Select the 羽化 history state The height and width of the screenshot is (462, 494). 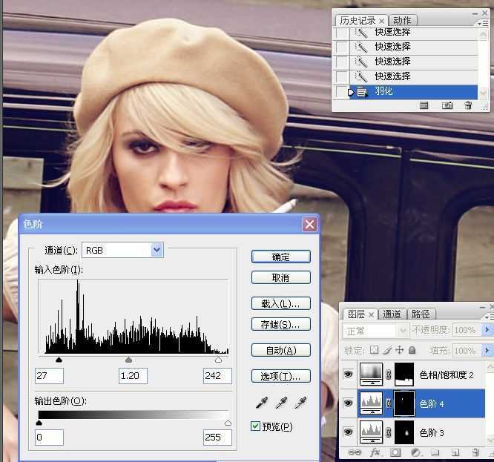click(413, 92)
